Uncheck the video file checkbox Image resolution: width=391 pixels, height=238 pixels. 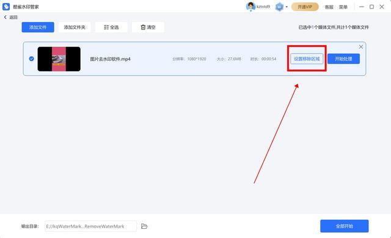click(31, 59)
